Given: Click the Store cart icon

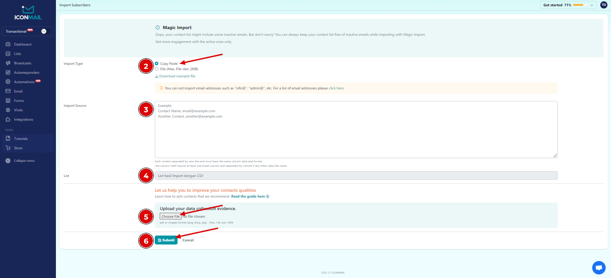Looking at the screenshot, I should tap(8, 148).
